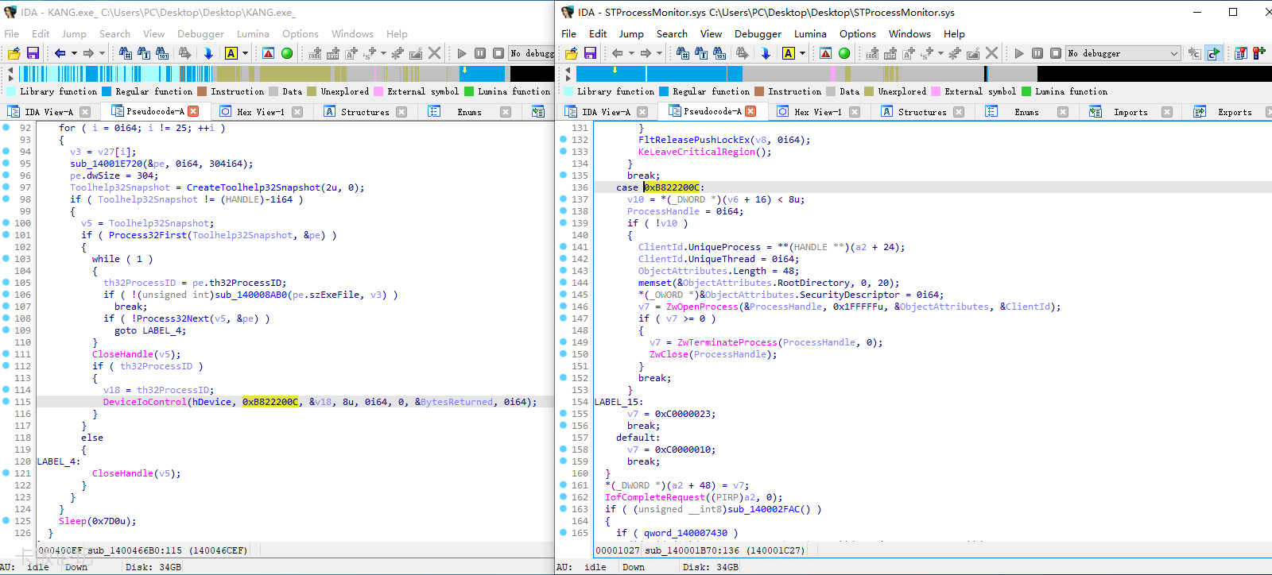Toggle breakpoint dot at line 146 in right pane

pos(564,307)
